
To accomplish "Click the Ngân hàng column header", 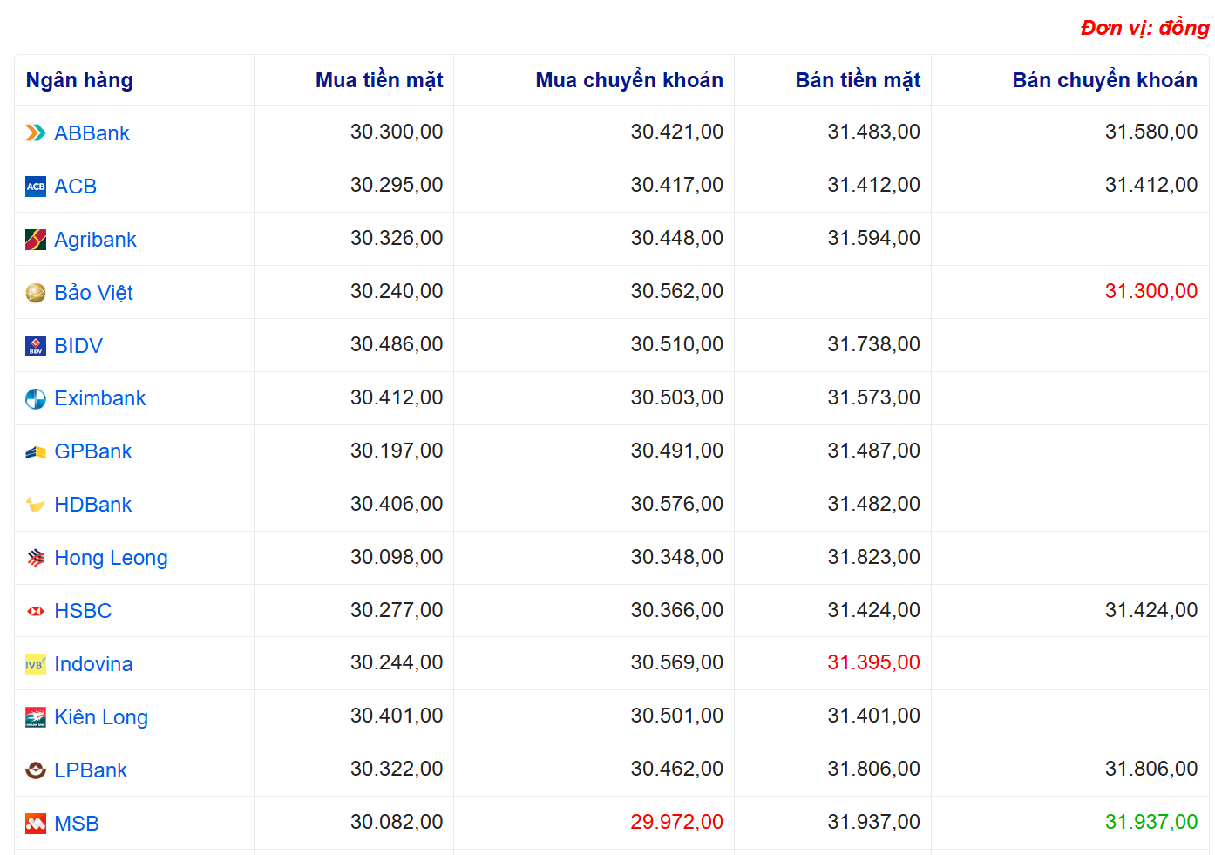I will (x=79, y=80).
